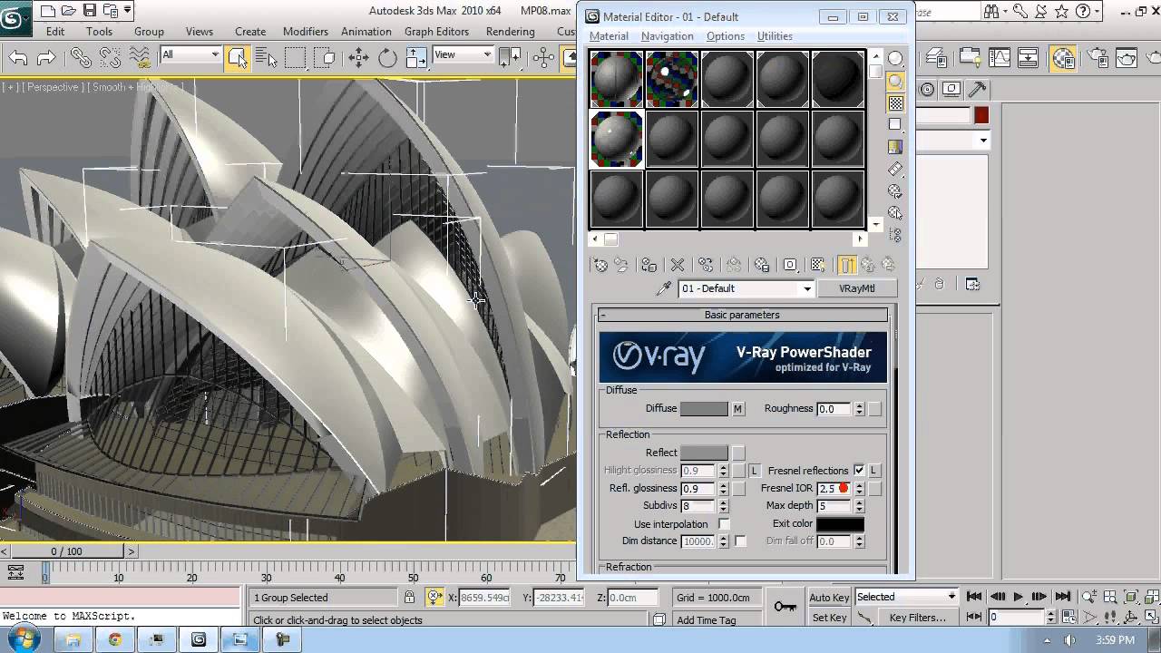Click the Undo arrow in main toolbar

click(18, 58)
